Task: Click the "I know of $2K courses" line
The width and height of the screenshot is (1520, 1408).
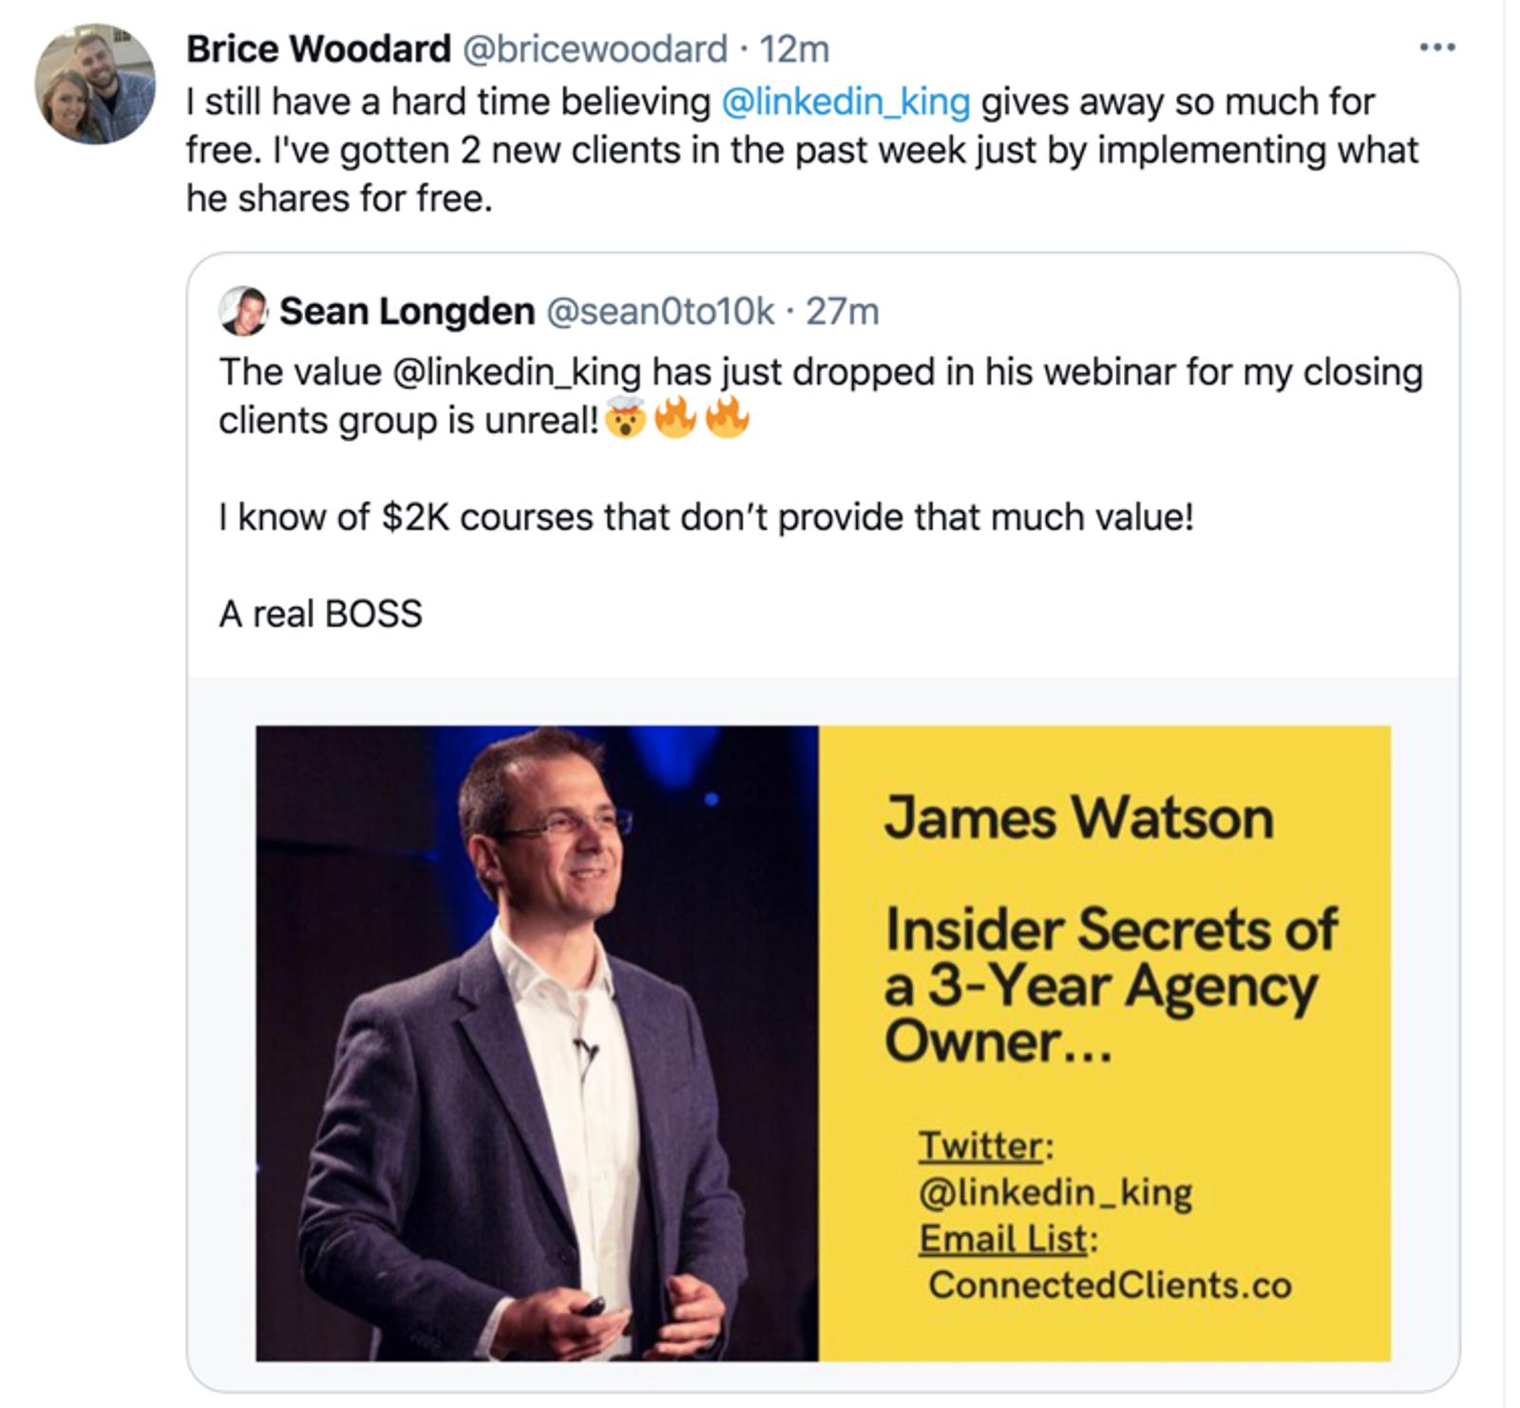Action: (x=705, y=517)
